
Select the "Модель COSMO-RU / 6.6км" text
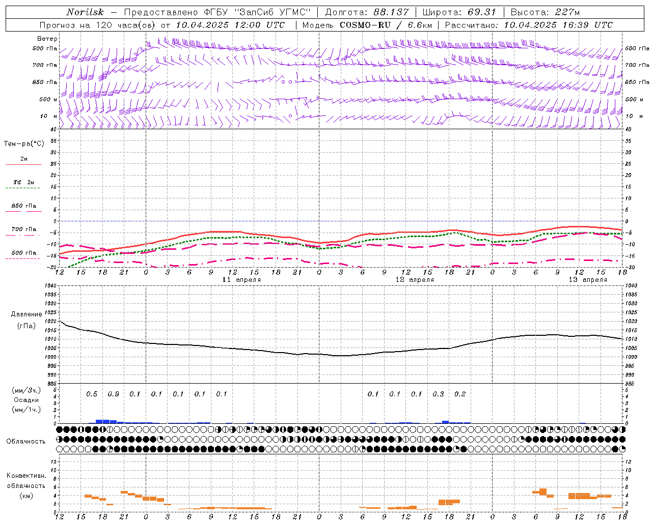[367, 25]
